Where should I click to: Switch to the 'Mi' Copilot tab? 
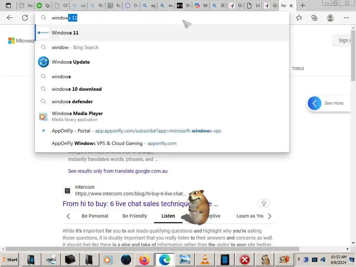[x=201, y=6]
